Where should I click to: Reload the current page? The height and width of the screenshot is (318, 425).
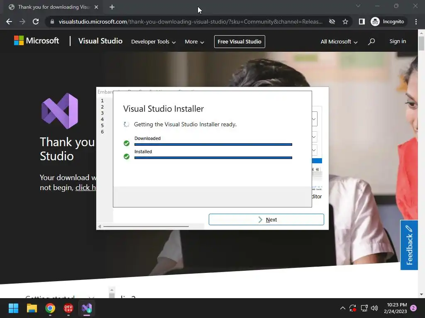coord(36,22)
